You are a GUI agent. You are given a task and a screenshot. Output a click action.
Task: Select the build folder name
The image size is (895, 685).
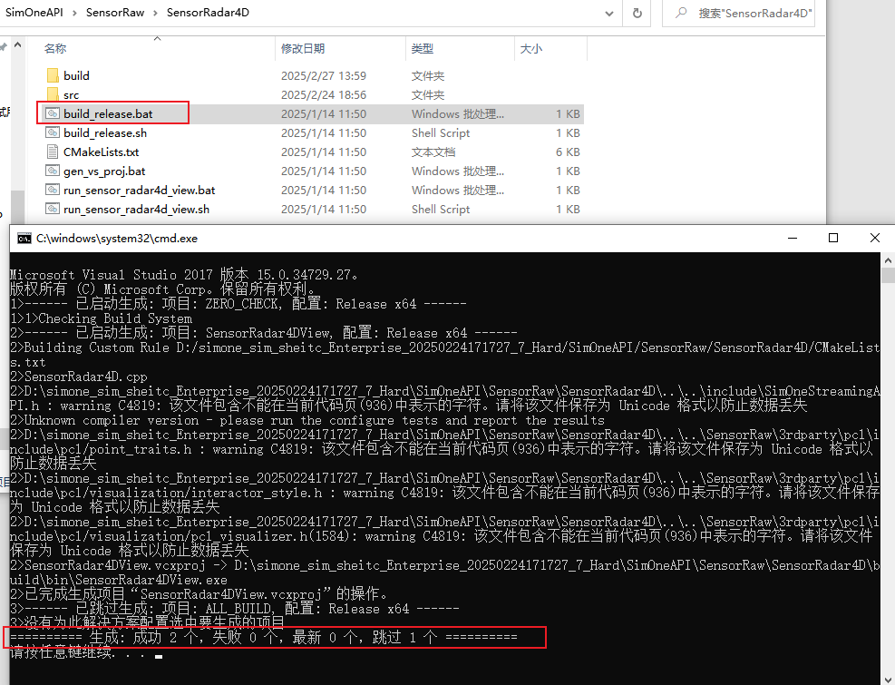[76, 75]
